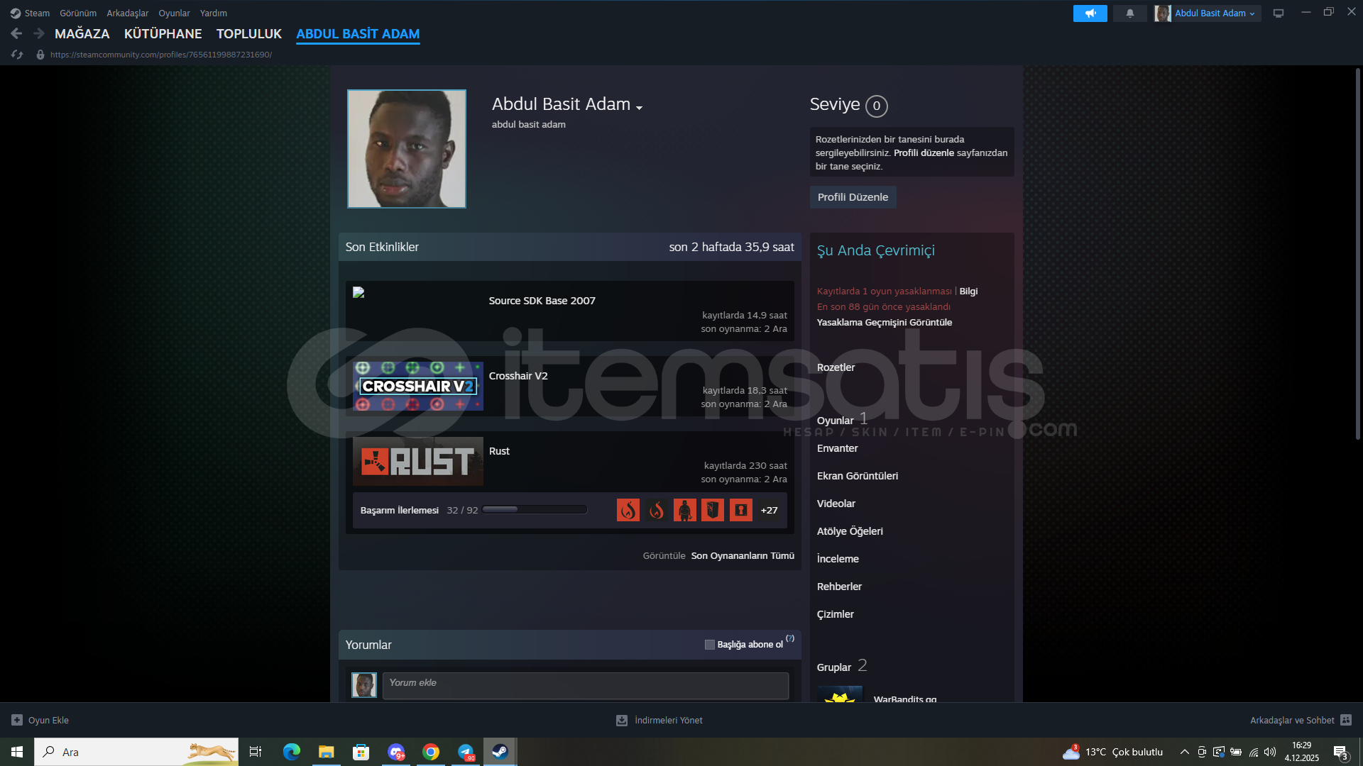Screen dimensions: 1363x766
Task: Open the KÜTÜPHANE tab
Action: (163, 33)
